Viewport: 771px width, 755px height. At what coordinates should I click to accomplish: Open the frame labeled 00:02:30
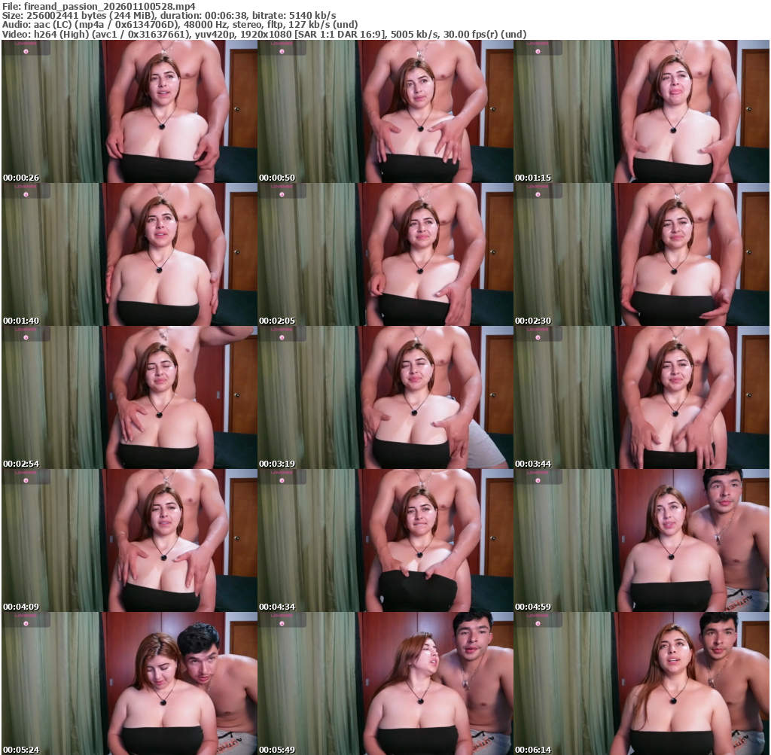coord(641,254)
